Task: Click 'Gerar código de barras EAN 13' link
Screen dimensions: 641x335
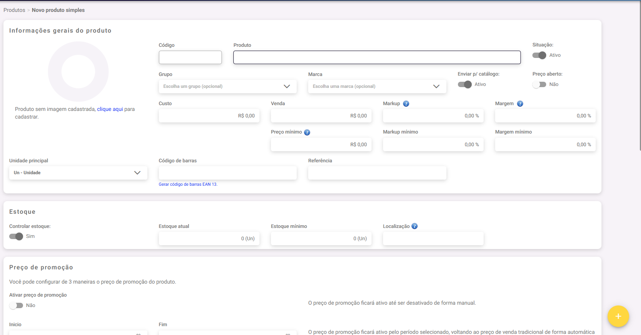Action: (188, 185)
